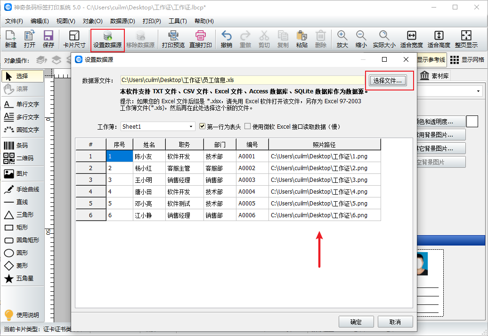Open 卡片尺寸 card size settings

[74, 39]
